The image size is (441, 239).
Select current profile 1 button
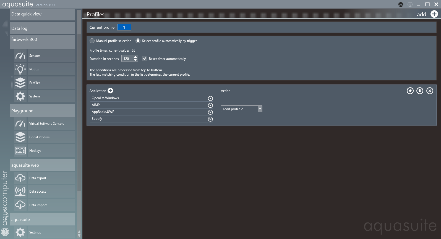point(124,27)
